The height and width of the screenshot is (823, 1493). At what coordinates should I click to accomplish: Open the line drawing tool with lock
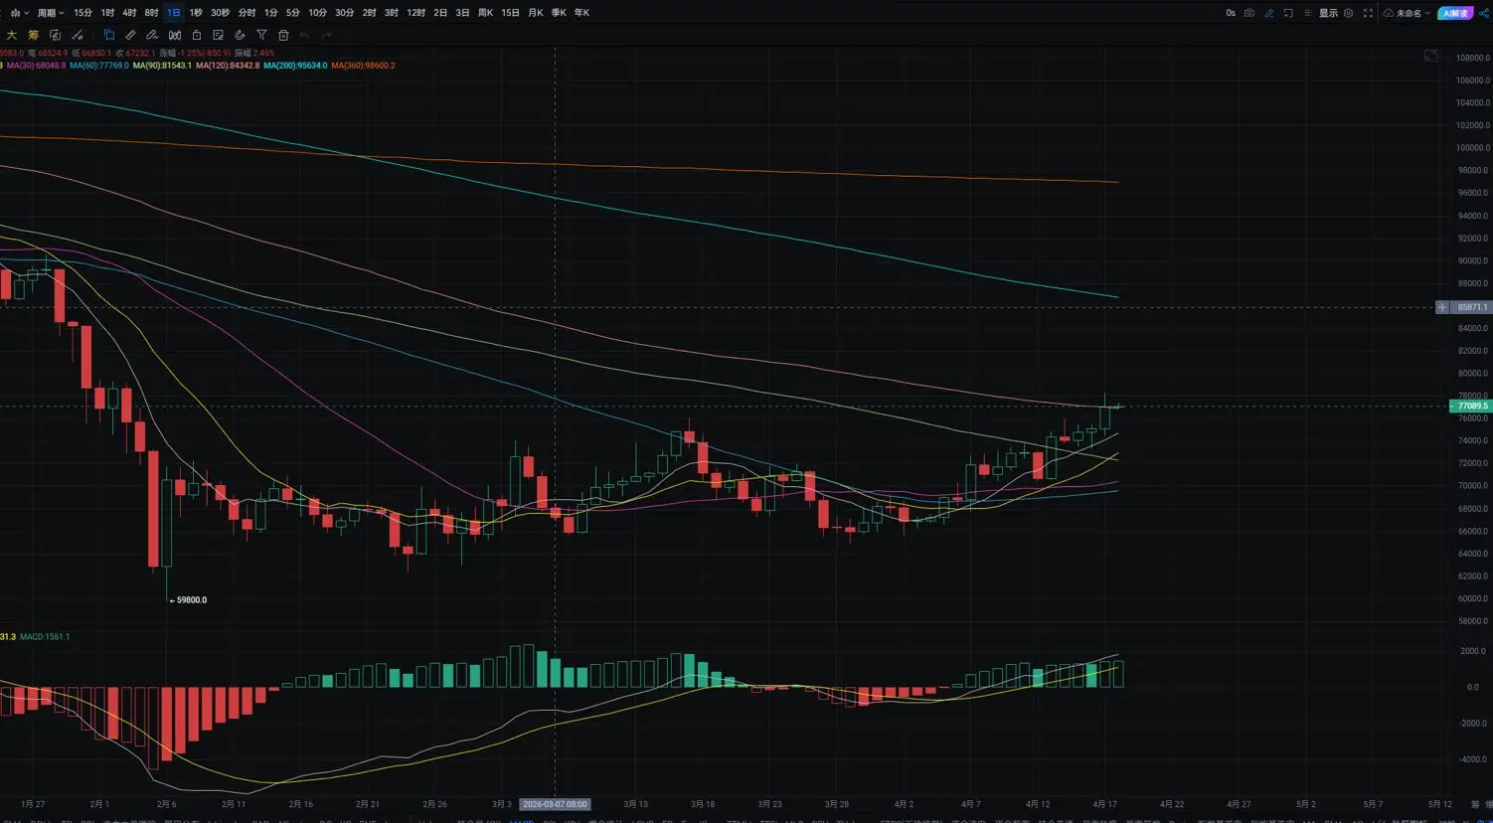click(x=77, y=35)
